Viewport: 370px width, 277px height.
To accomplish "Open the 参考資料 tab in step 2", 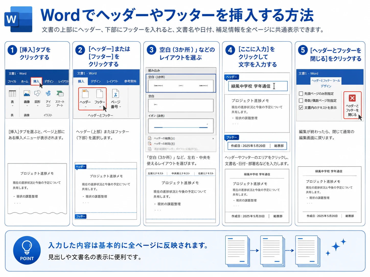I will point(130,81).
